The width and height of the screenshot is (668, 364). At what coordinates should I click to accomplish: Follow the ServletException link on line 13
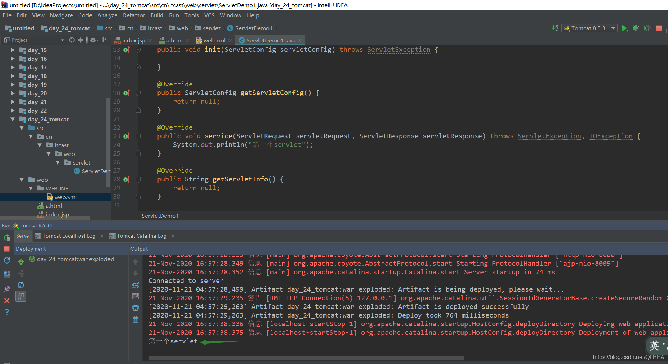pyautogui.click(x=398, y=50)
